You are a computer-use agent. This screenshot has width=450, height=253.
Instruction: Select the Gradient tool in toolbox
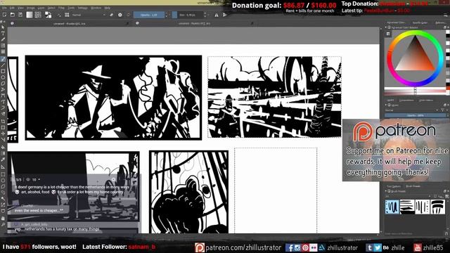3,153
